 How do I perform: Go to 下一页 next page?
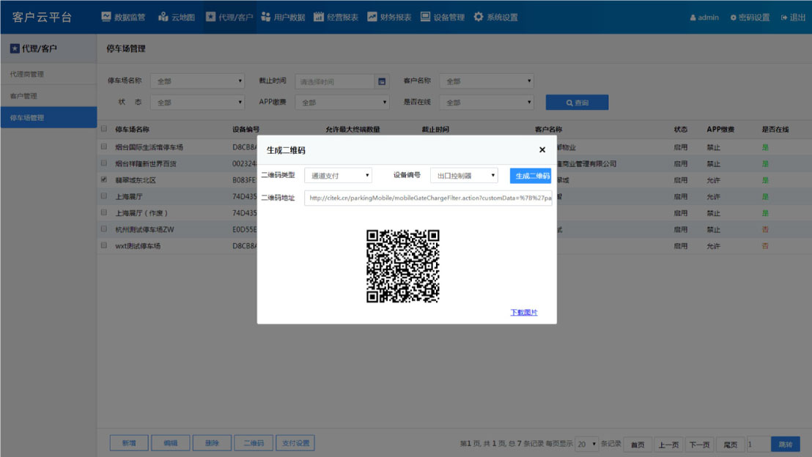[699, 444]
